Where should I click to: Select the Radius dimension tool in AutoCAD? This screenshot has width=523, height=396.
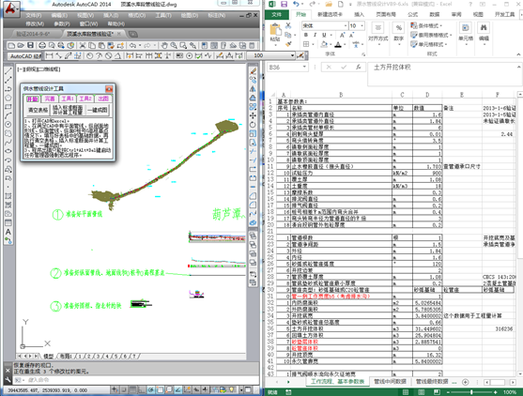click(x=90, y=55)
